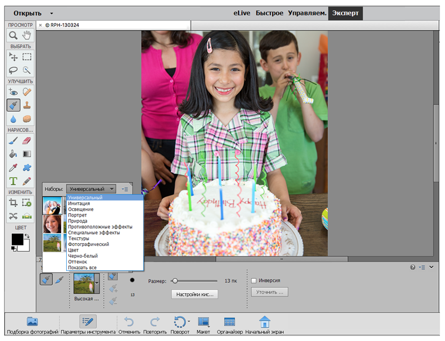Click the Настройки кисти button
The image size is (445, 341).
click(194, 294)
